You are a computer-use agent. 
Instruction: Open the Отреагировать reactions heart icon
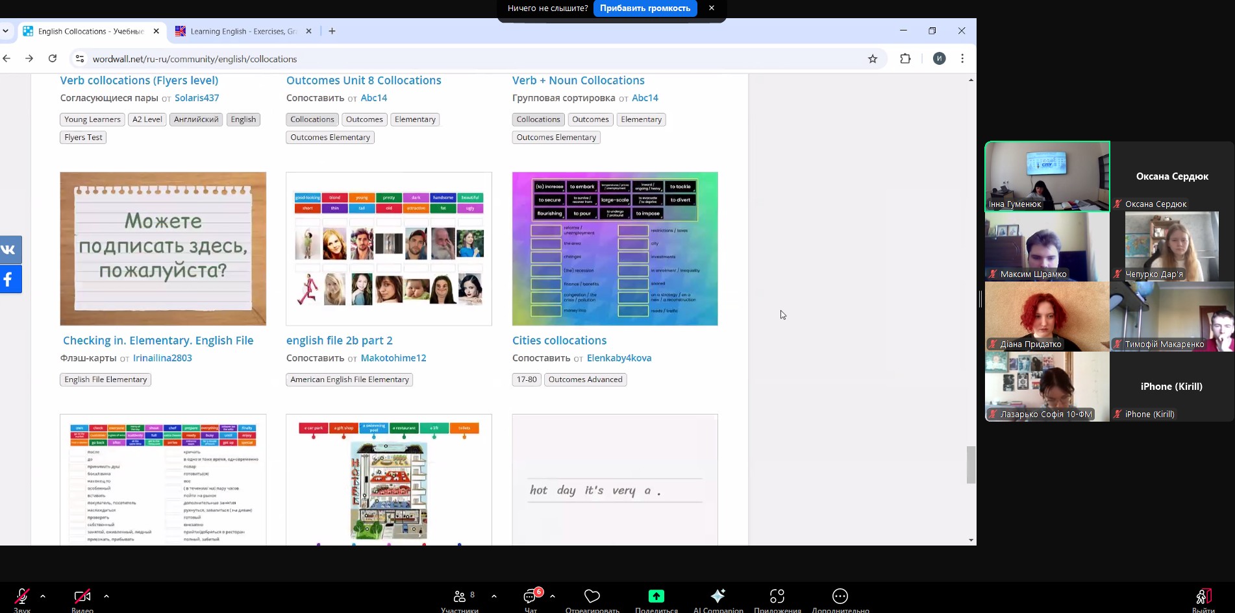(x=592, y=596)
